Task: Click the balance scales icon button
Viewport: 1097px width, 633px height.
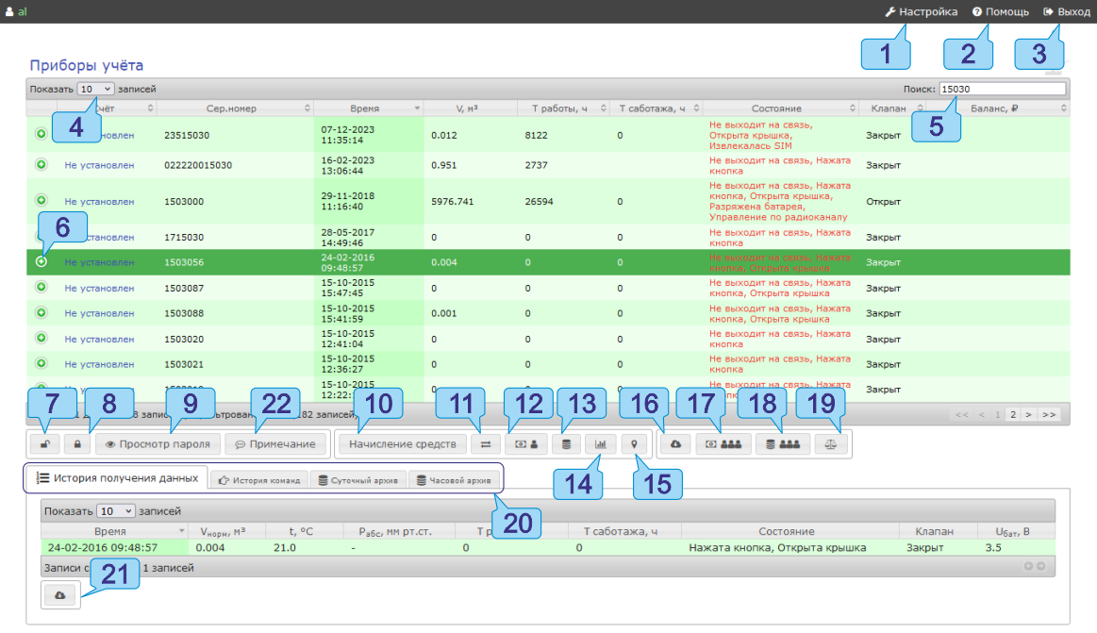Action: point(831,443)
